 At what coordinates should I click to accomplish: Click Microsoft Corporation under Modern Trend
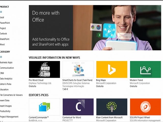(140, 83)
